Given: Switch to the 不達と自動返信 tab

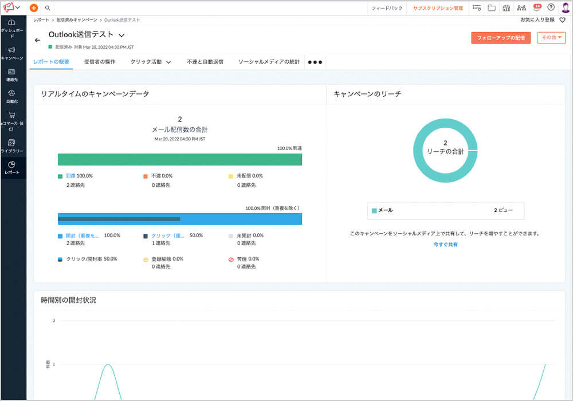Looking at the screenshot, I should coord(205,62).
